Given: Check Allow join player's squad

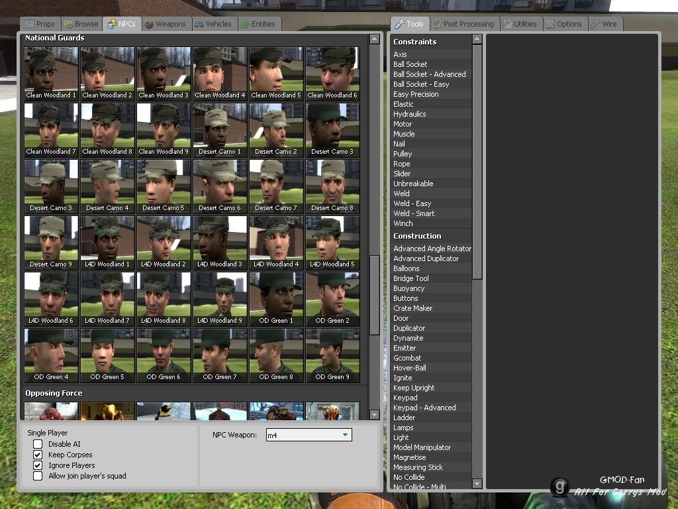Looking at the screenshot, I should [x=38, y=476].
